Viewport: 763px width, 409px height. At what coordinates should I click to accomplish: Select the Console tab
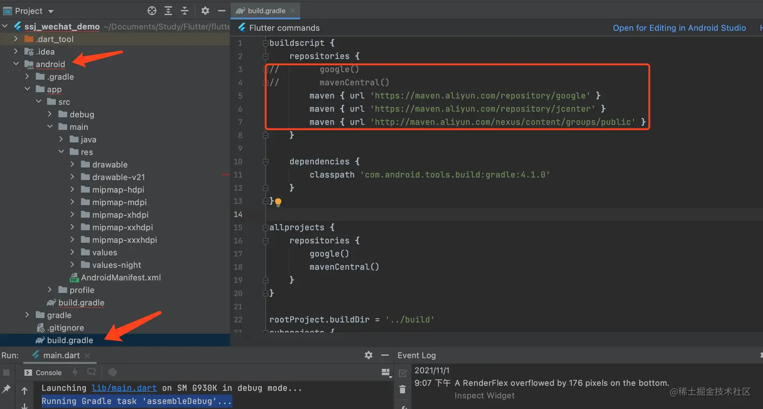point(43,373)
